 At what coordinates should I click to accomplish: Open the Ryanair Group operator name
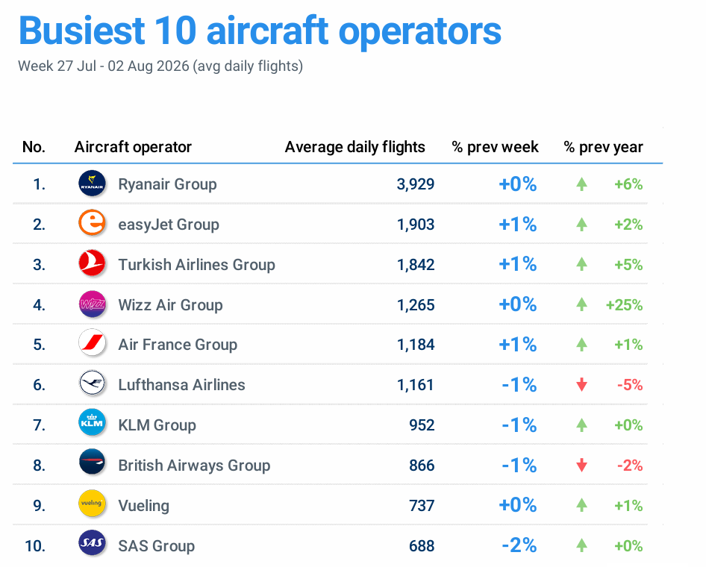click(167, 184)
